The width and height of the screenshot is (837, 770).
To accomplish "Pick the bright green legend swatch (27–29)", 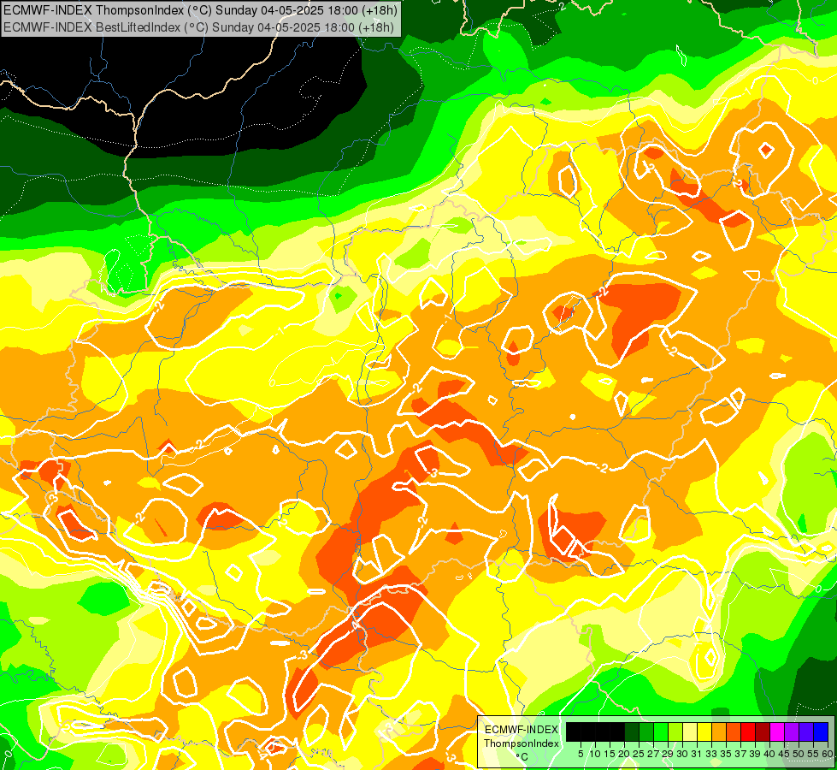I will 661,731.
